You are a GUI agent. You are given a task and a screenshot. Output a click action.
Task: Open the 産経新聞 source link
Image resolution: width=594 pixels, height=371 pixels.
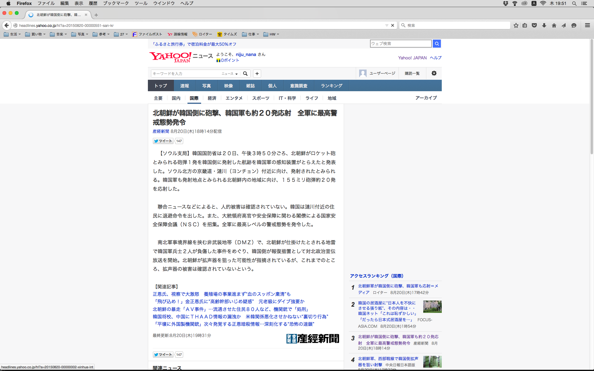[161, 131]
